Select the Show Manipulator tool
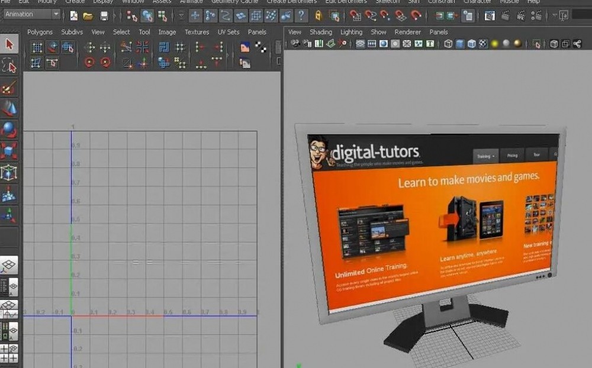The height and width of the screenshot is (368, 592). click(9, 215)
